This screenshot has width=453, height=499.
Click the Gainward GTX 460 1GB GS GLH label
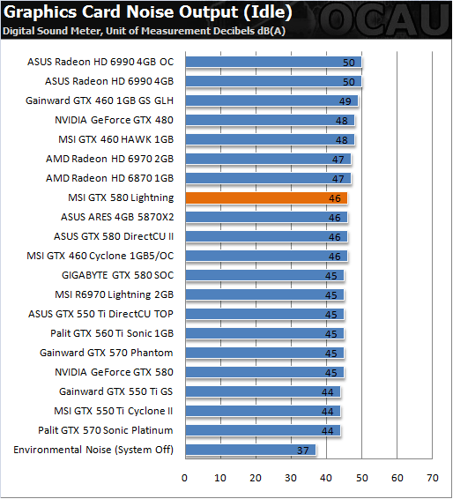(100, 101)
